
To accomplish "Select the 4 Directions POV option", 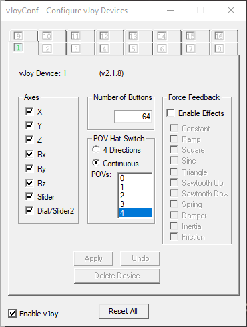I will [96, 149].
